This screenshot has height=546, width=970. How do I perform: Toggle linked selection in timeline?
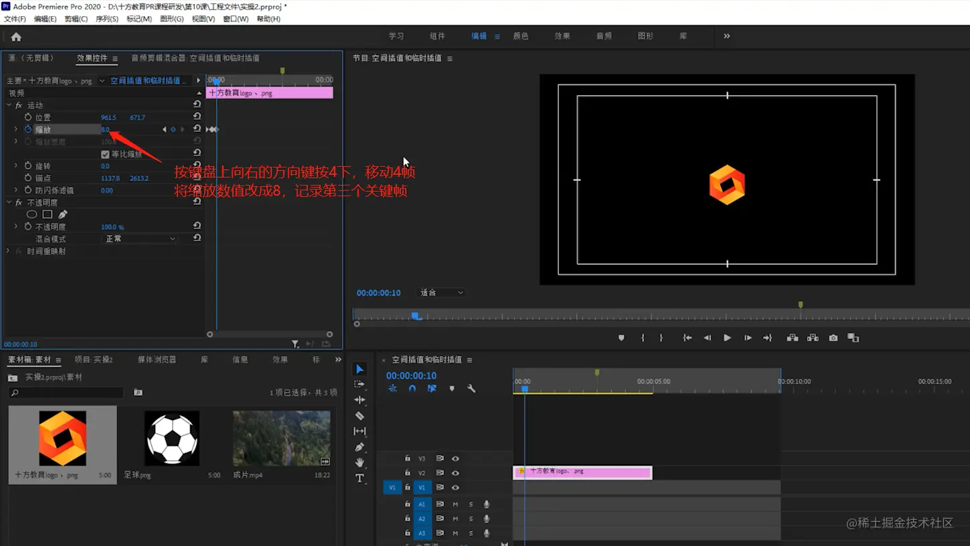432,389
